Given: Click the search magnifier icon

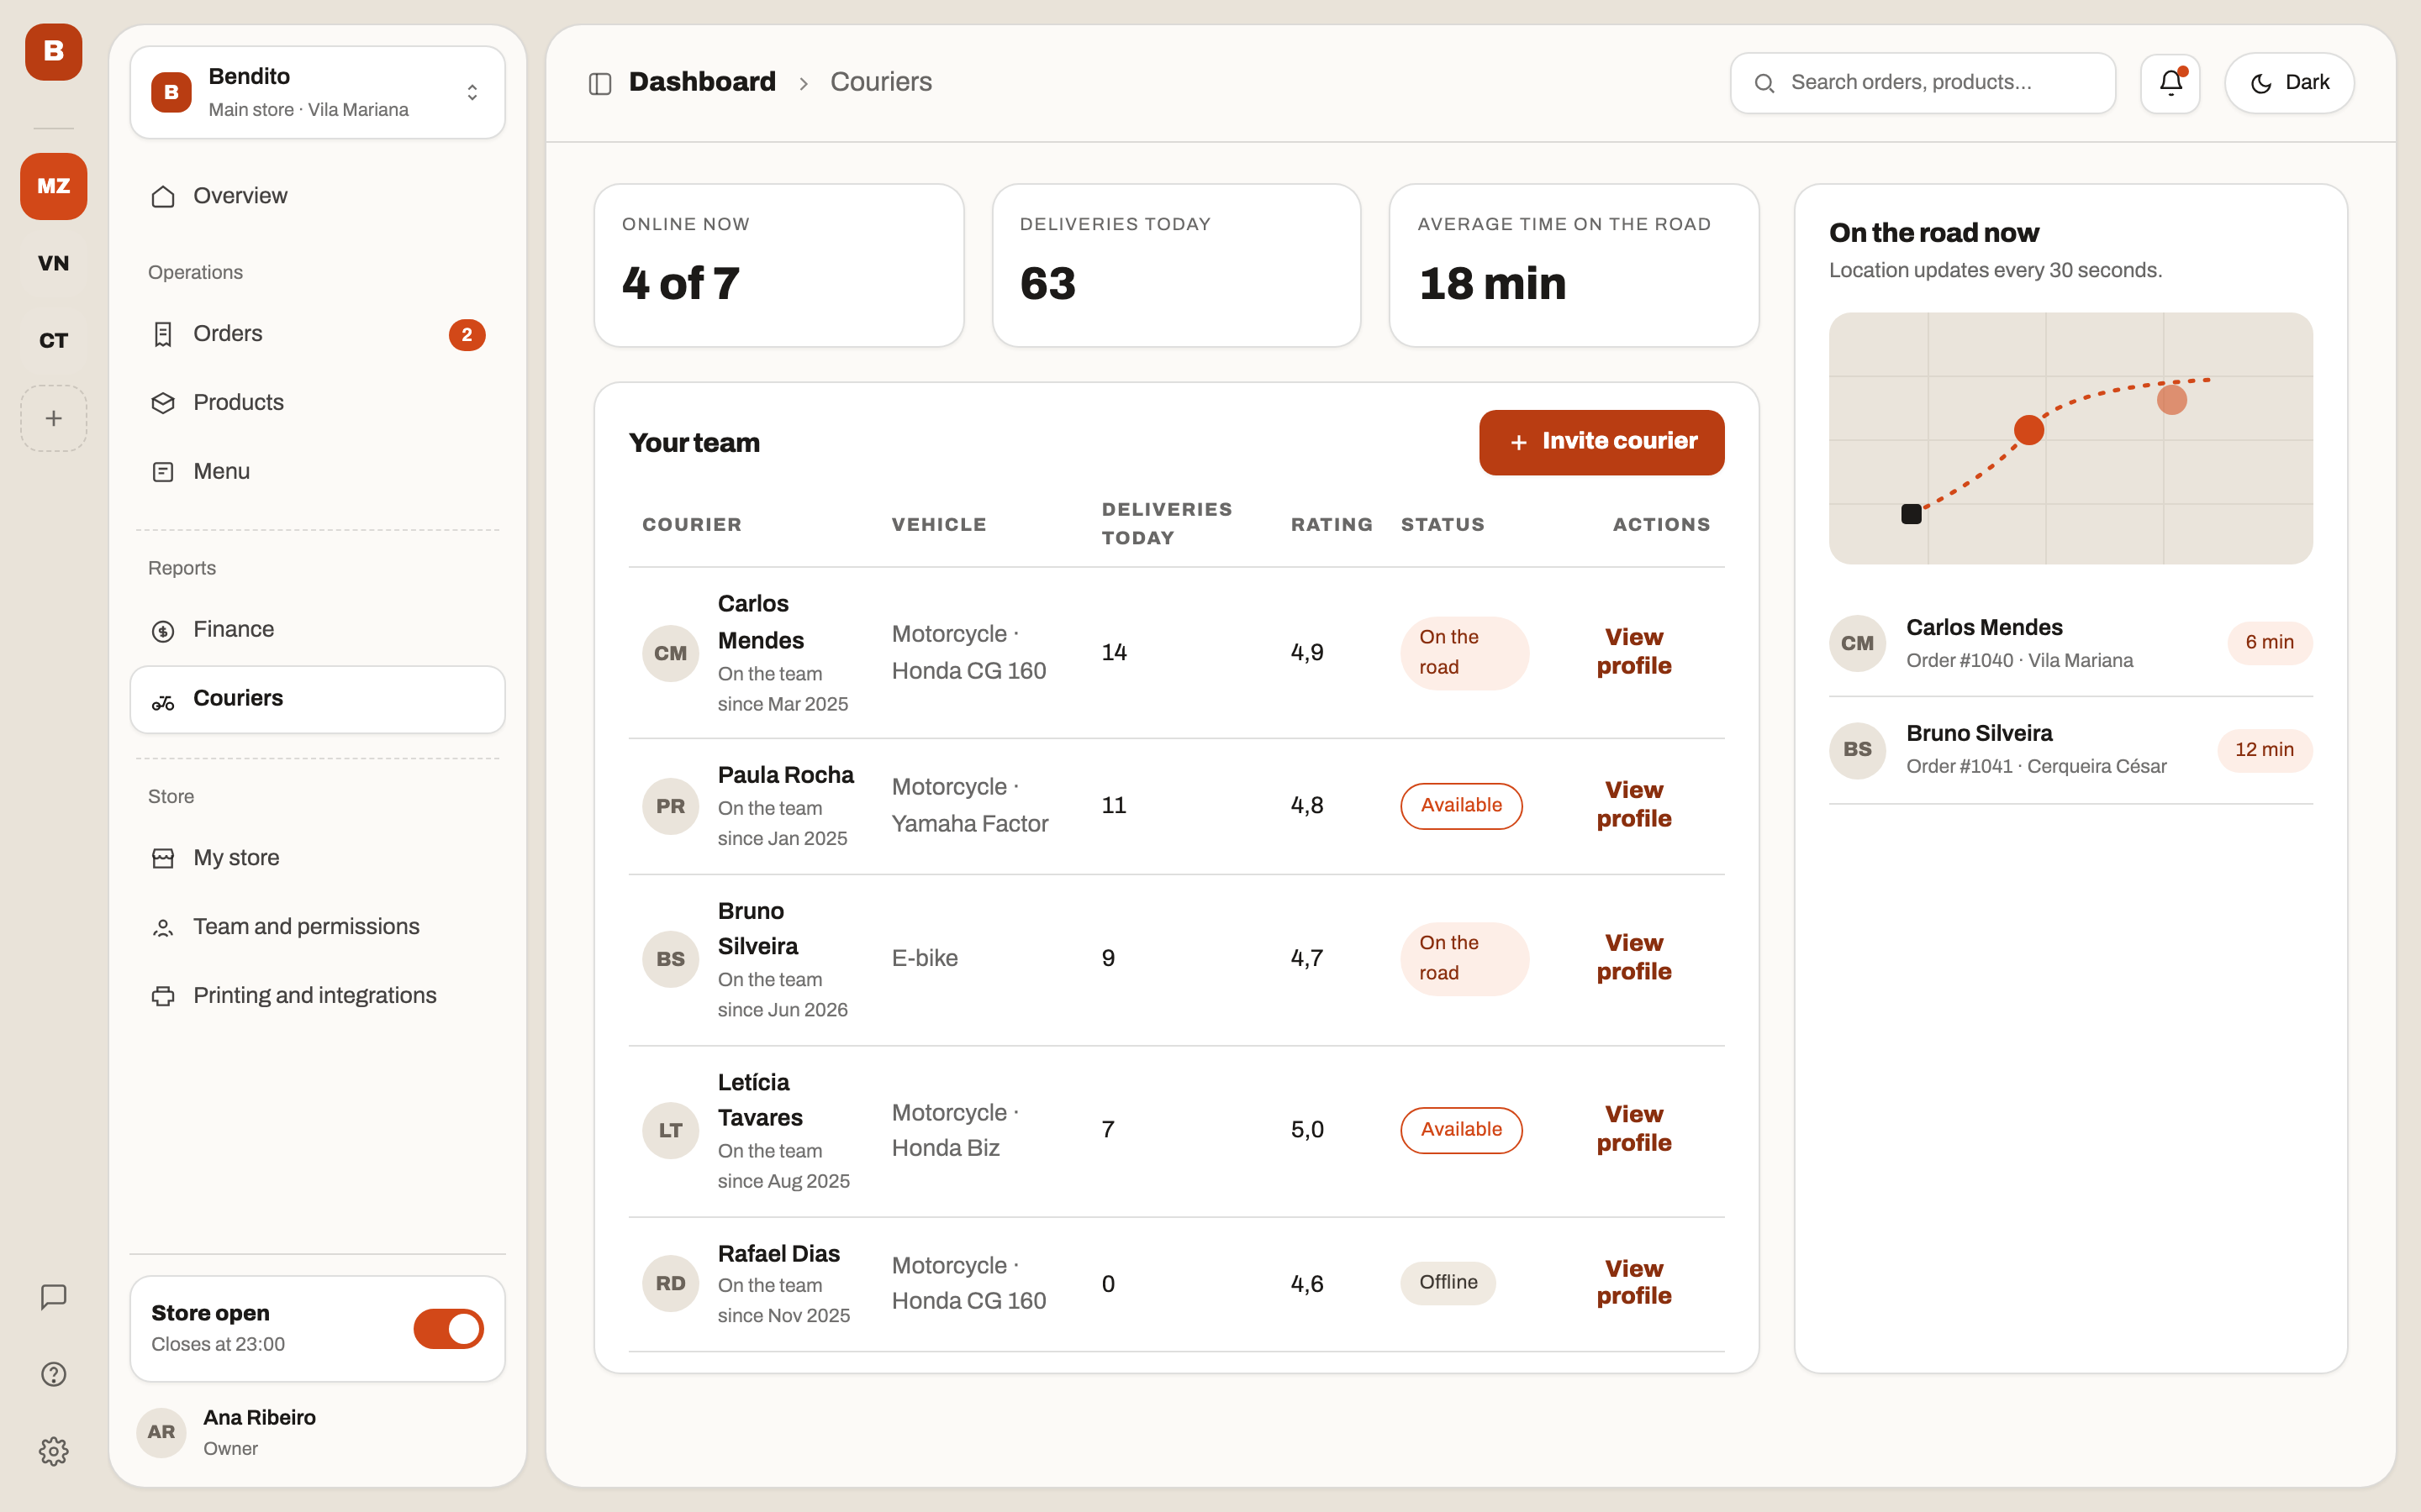Looking at the screenshot, I should 1764,83.
